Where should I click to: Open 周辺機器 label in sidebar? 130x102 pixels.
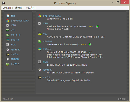pos(15,59)
